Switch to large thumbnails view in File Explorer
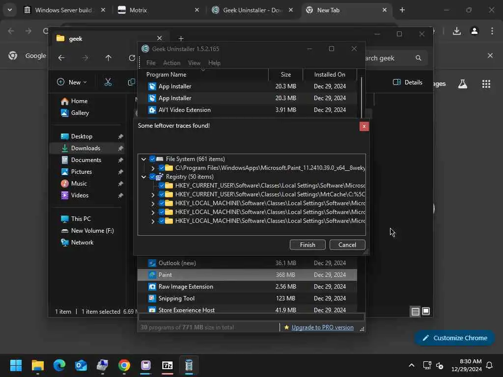 click(426, 311)
